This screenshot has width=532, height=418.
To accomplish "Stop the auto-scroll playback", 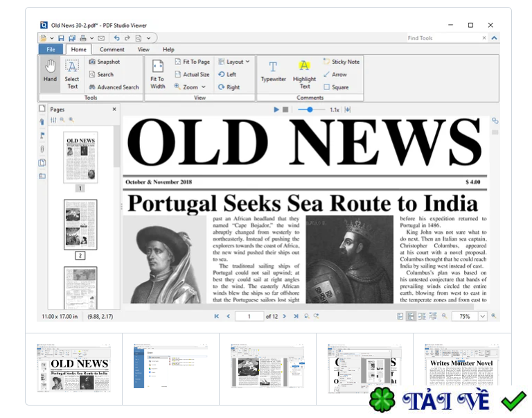I will [285, 110].
